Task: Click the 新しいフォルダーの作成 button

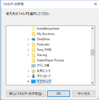Action: [x=26, y=94]
